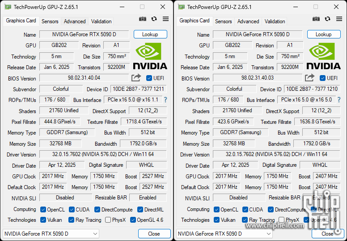Screen dimensions: 347x241
Task: Refresh data in left GPU-Z window
Action: click(x=154, y=19)
